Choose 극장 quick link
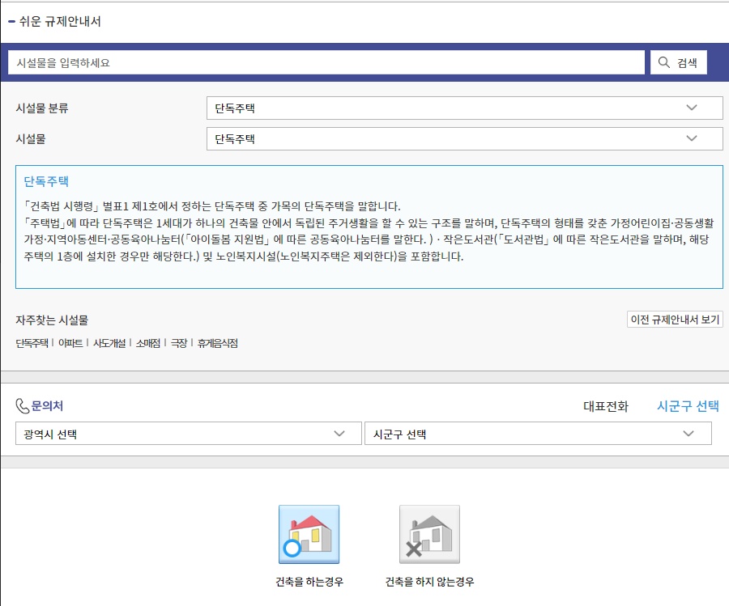This screenshot has width=729, height=606. [x=178, y=343]
